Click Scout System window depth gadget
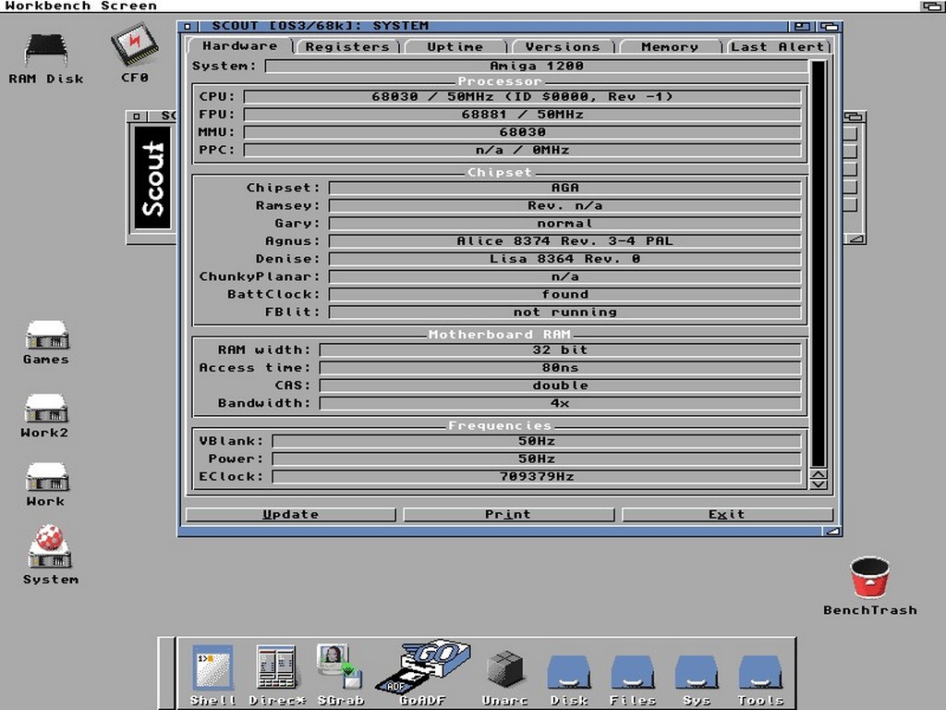This screenshot has width=946, height=710. click(x=831, y=27)
